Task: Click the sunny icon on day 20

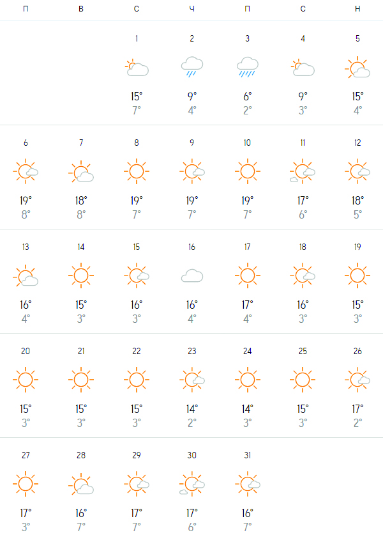Action: click(x=26, y=380)
